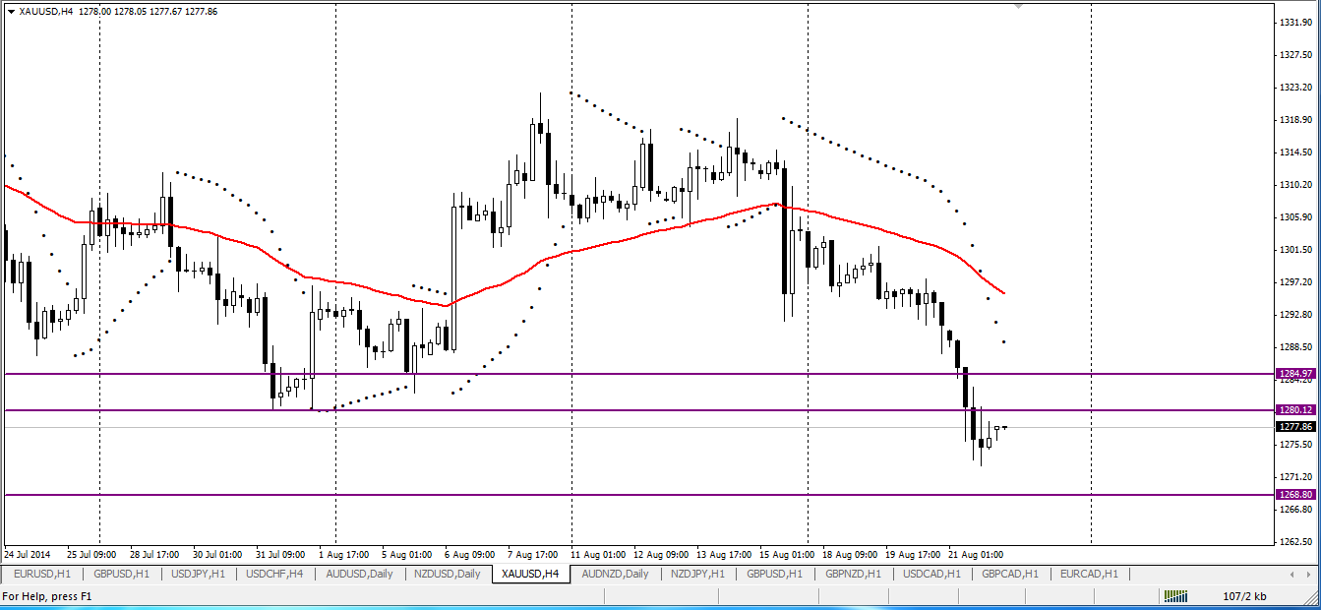The width and height of the screenshot is (1321, 610).
Task: Open the AUDUSD,Daily chart tab
Action: (359, 574)
